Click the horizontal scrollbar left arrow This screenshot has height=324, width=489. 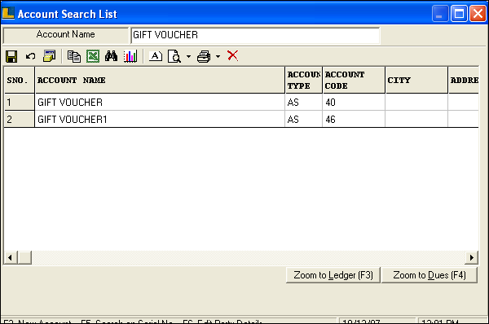tap(11, 257)
